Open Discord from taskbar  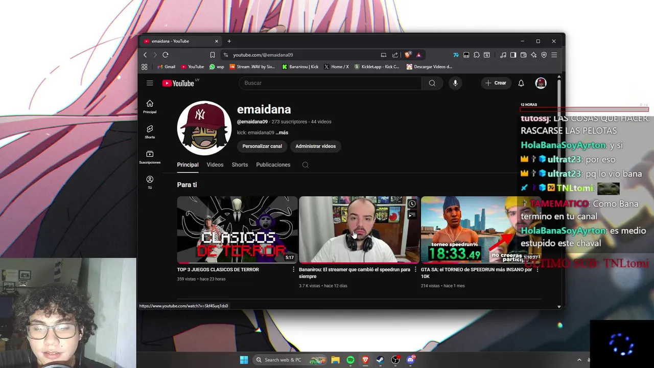tap(410, 360)
